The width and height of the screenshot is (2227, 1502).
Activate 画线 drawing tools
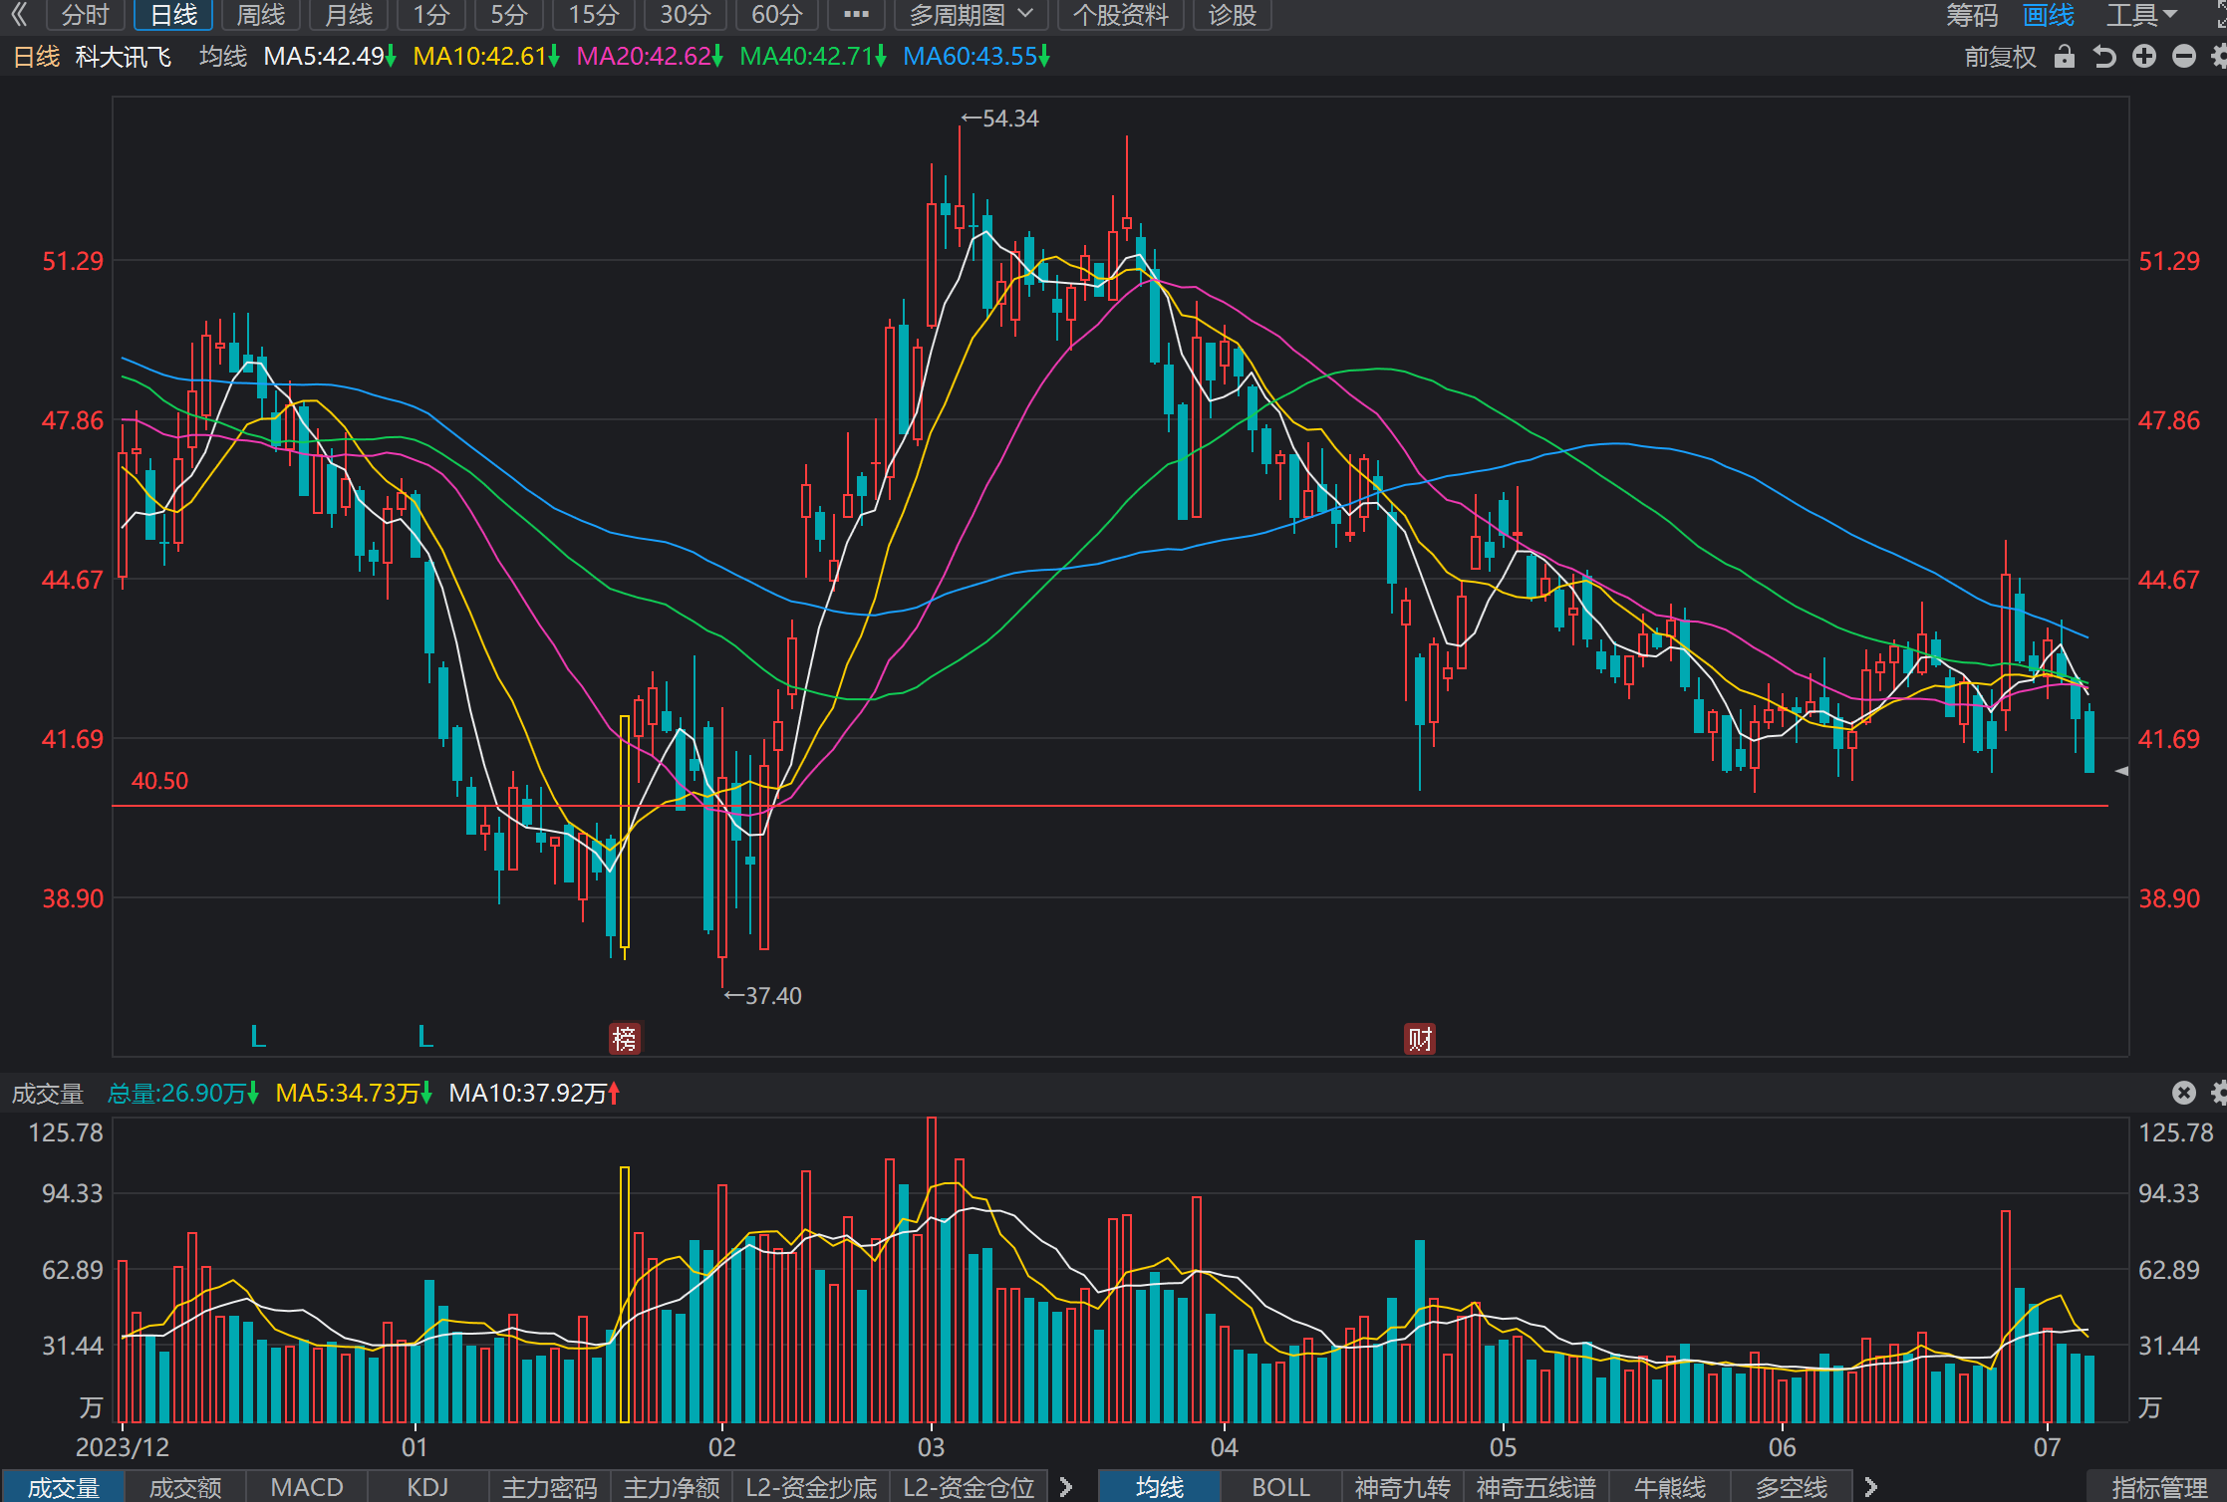tap(2049, 15)
